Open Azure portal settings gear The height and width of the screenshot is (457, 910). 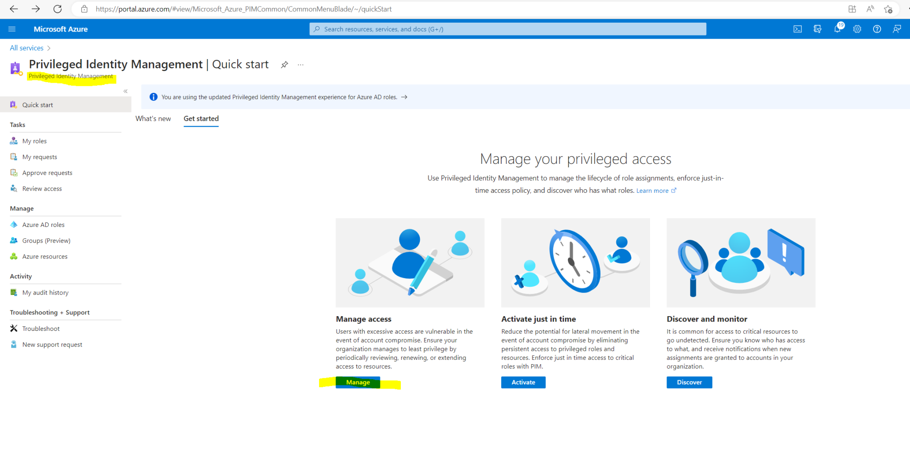tap(857, 28)
